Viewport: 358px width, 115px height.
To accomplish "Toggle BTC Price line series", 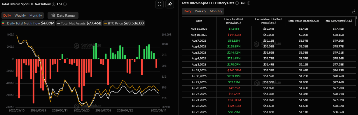I will (124, 23).
